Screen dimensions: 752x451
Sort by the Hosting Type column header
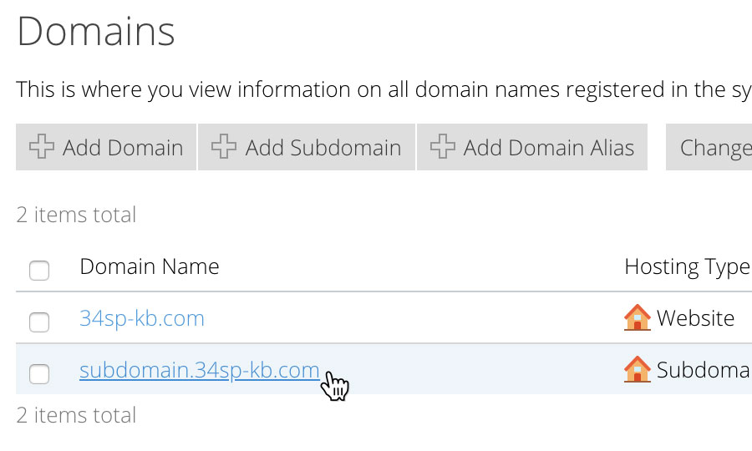(x=688, y=267)
